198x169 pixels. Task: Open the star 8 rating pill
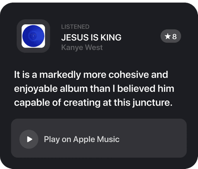pos(171,36)
